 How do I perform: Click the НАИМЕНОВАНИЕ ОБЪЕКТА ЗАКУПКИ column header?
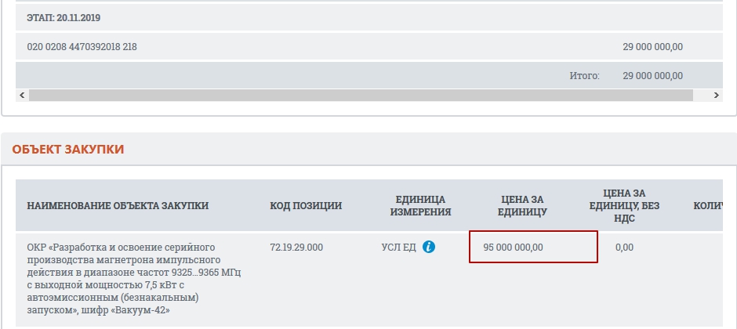pyautogui.click(x=118, y=205)
